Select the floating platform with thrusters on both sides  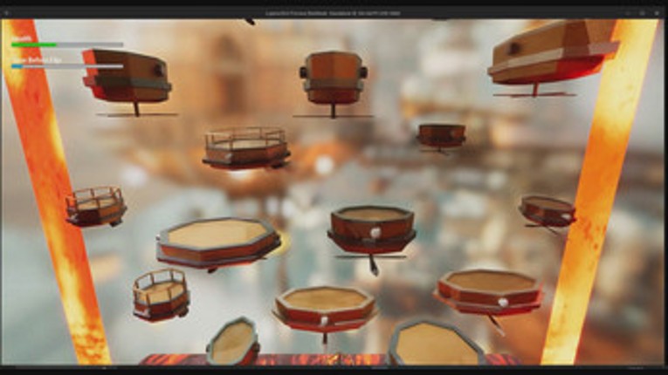click(x=334, y=85)
